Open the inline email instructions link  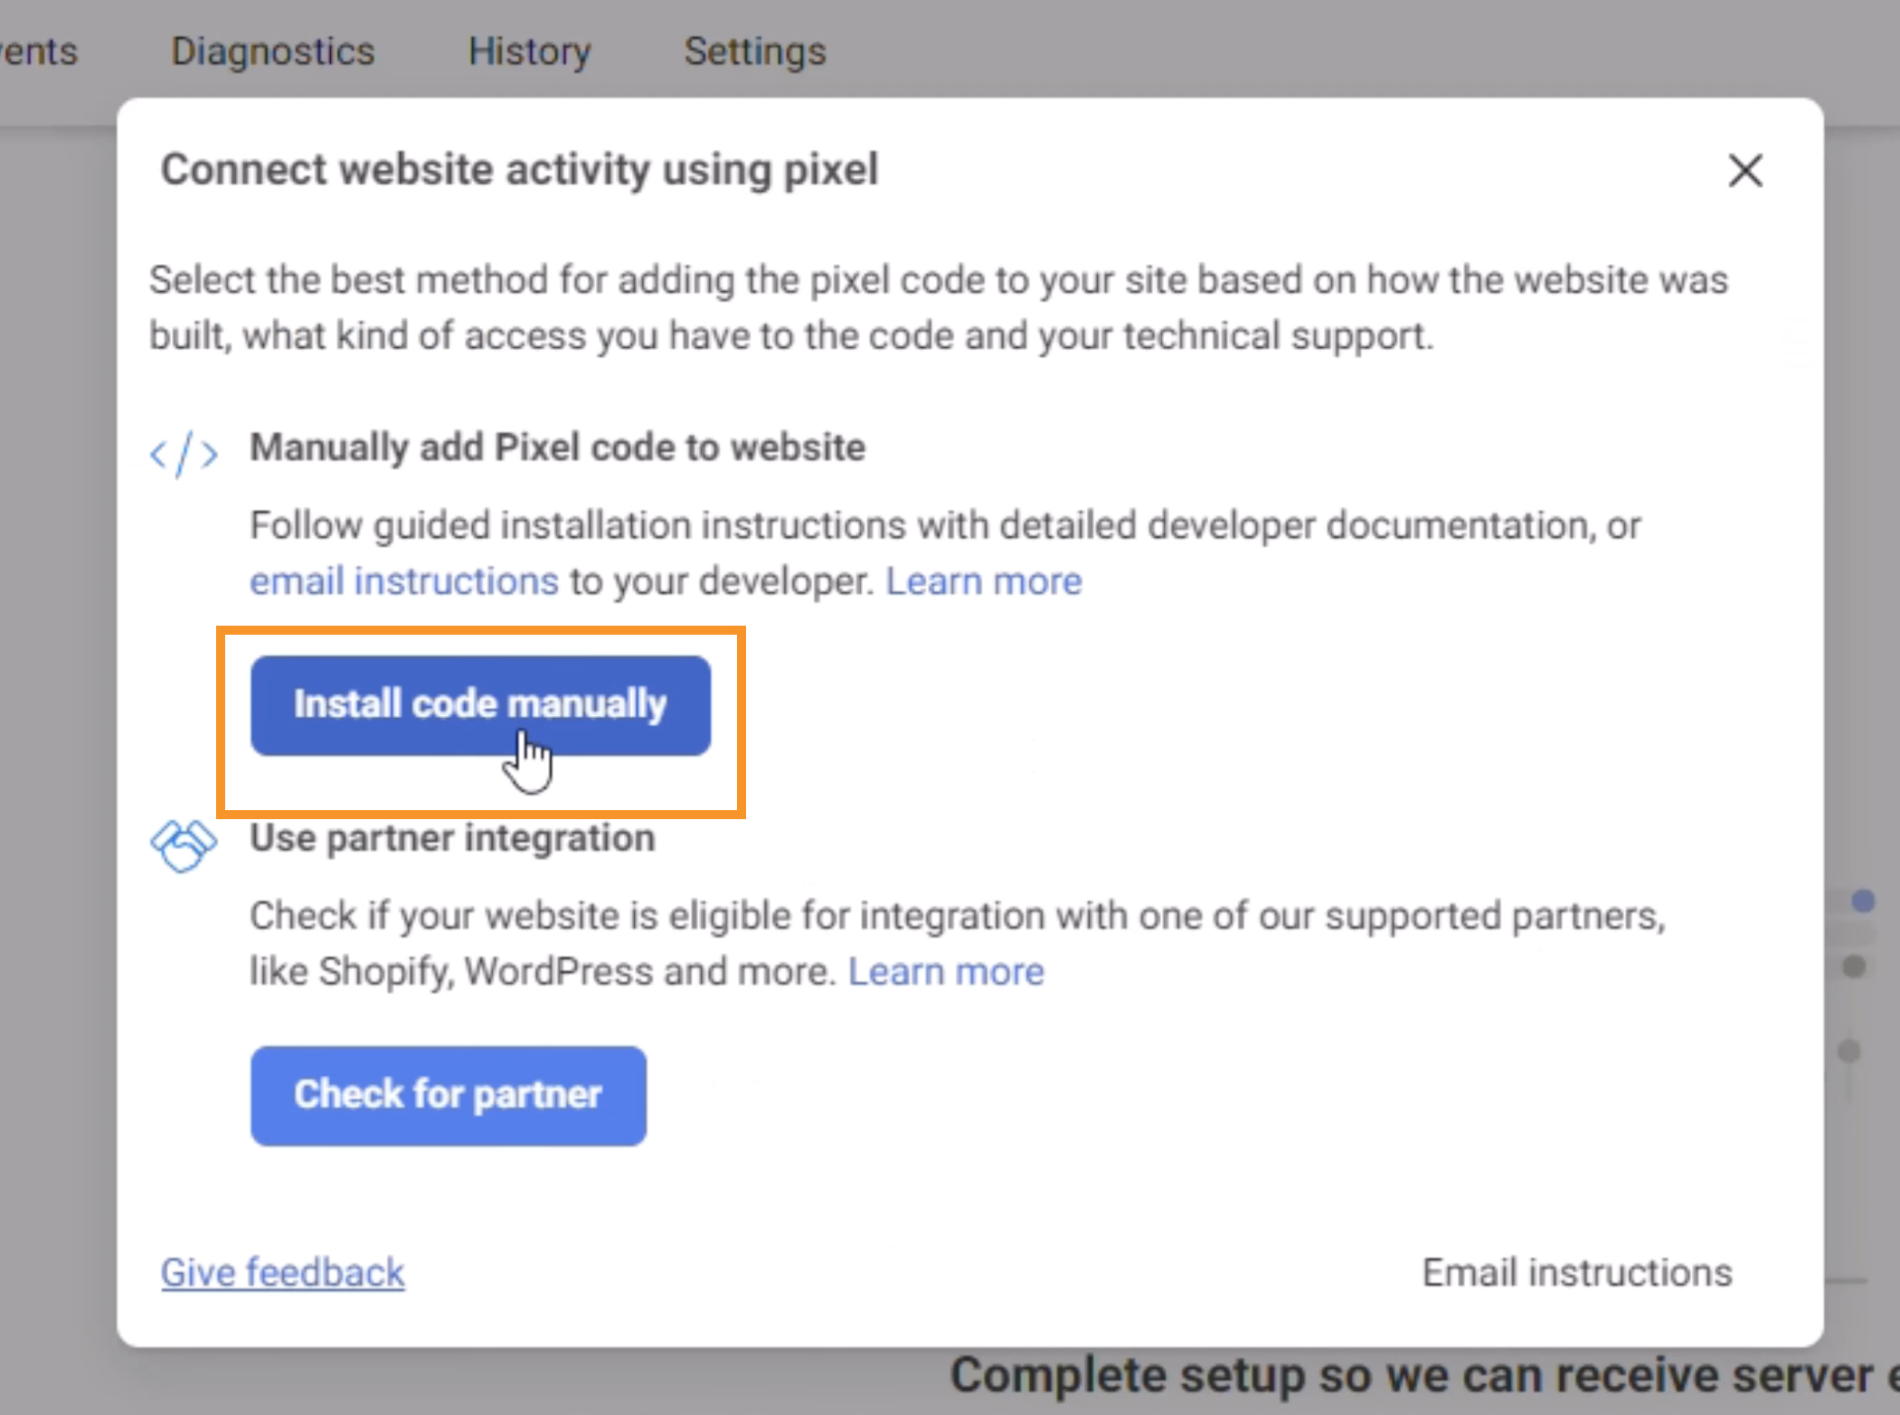pyautogui.click(x=404, y=581)
